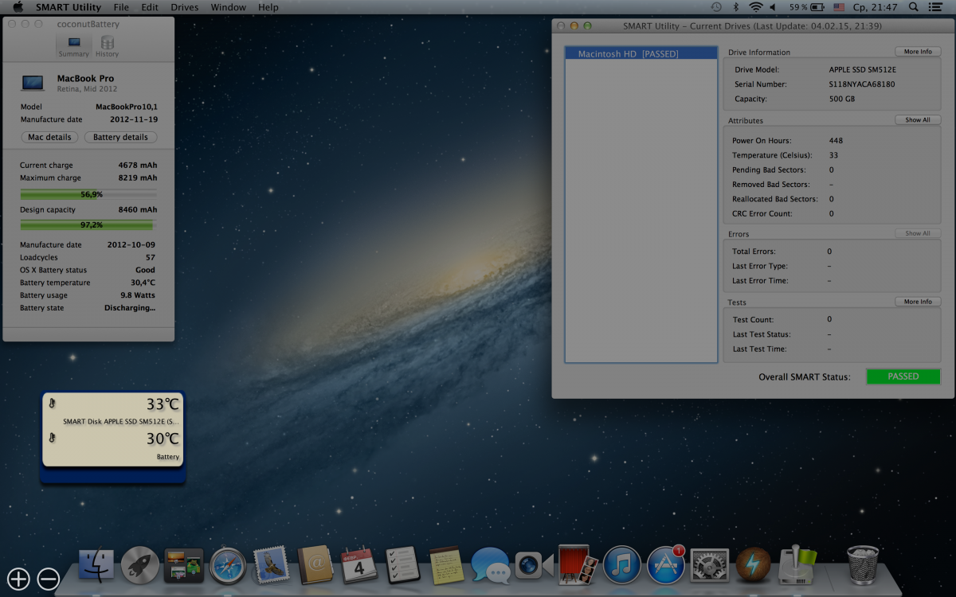Click the 4678 mAh current charge value
Viewport: 956px width, 597px height.
click(138, 166)
